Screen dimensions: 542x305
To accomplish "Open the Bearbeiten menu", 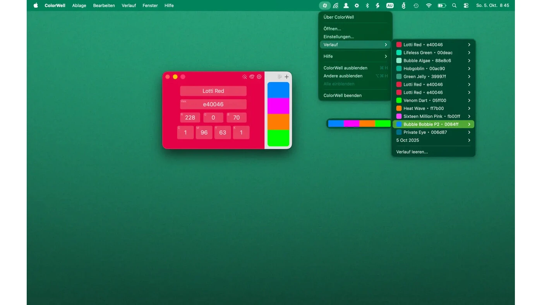I will click(104, 5).
